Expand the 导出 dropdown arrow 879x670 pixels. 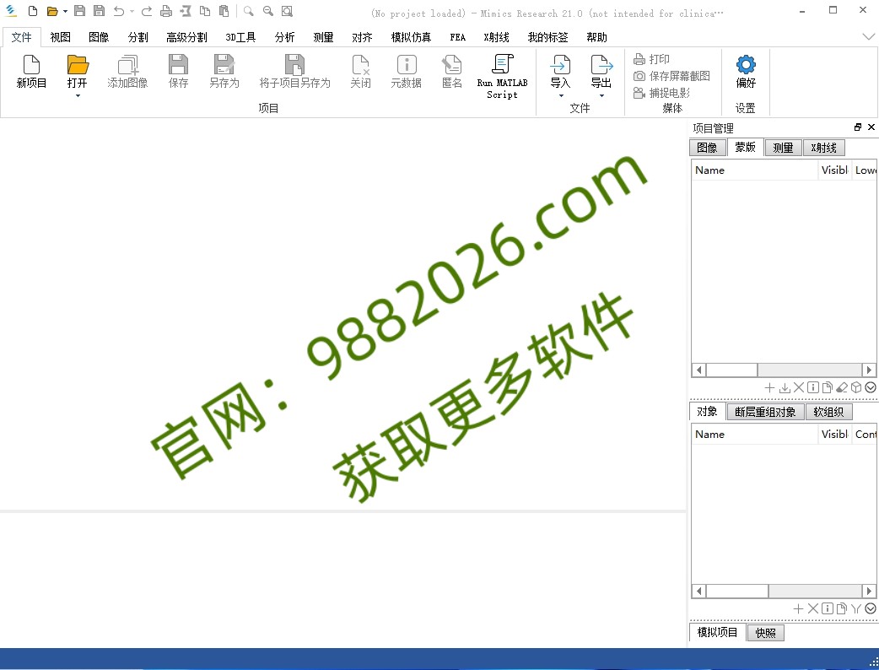(601, 96)
